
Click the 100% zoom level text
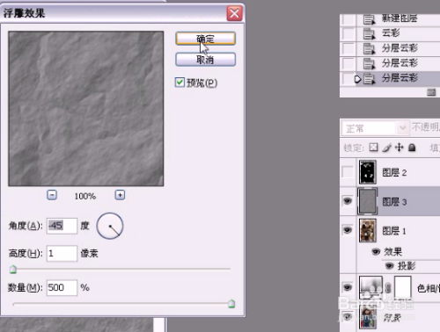point(85,196)
